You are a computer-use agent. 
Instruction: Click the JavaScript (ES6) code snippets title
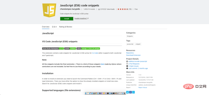click(x=80, y=5)
